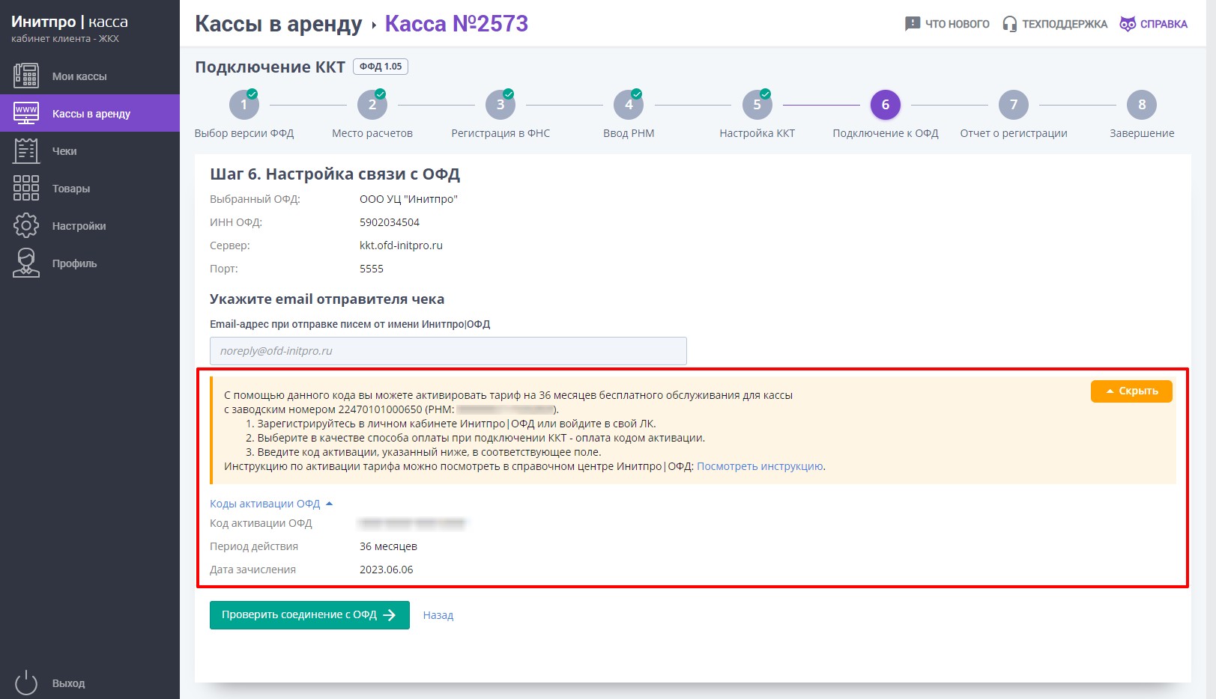Click the Инитпро | касса logo

[70, 22]
